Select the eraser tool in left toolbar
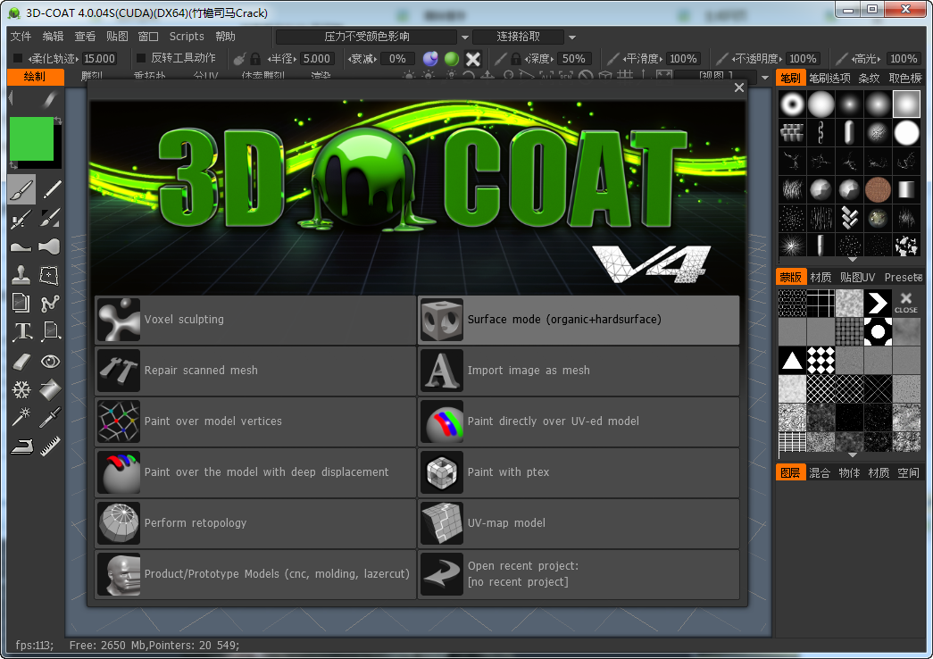Screen dimensions: 933x659 [x=21, y=362]
